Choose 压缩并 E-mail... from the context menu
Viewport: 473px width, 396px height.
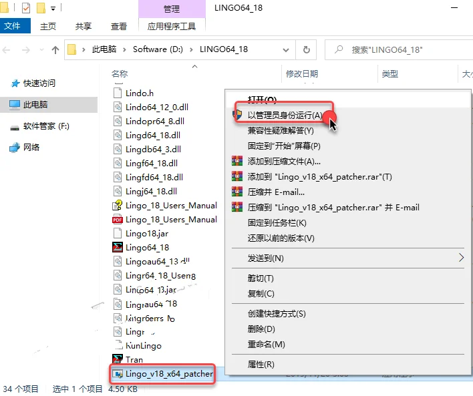[276, 192]
